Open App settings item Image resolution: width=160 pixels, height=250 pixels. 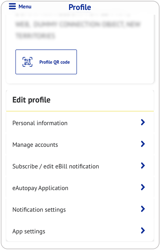80,231
